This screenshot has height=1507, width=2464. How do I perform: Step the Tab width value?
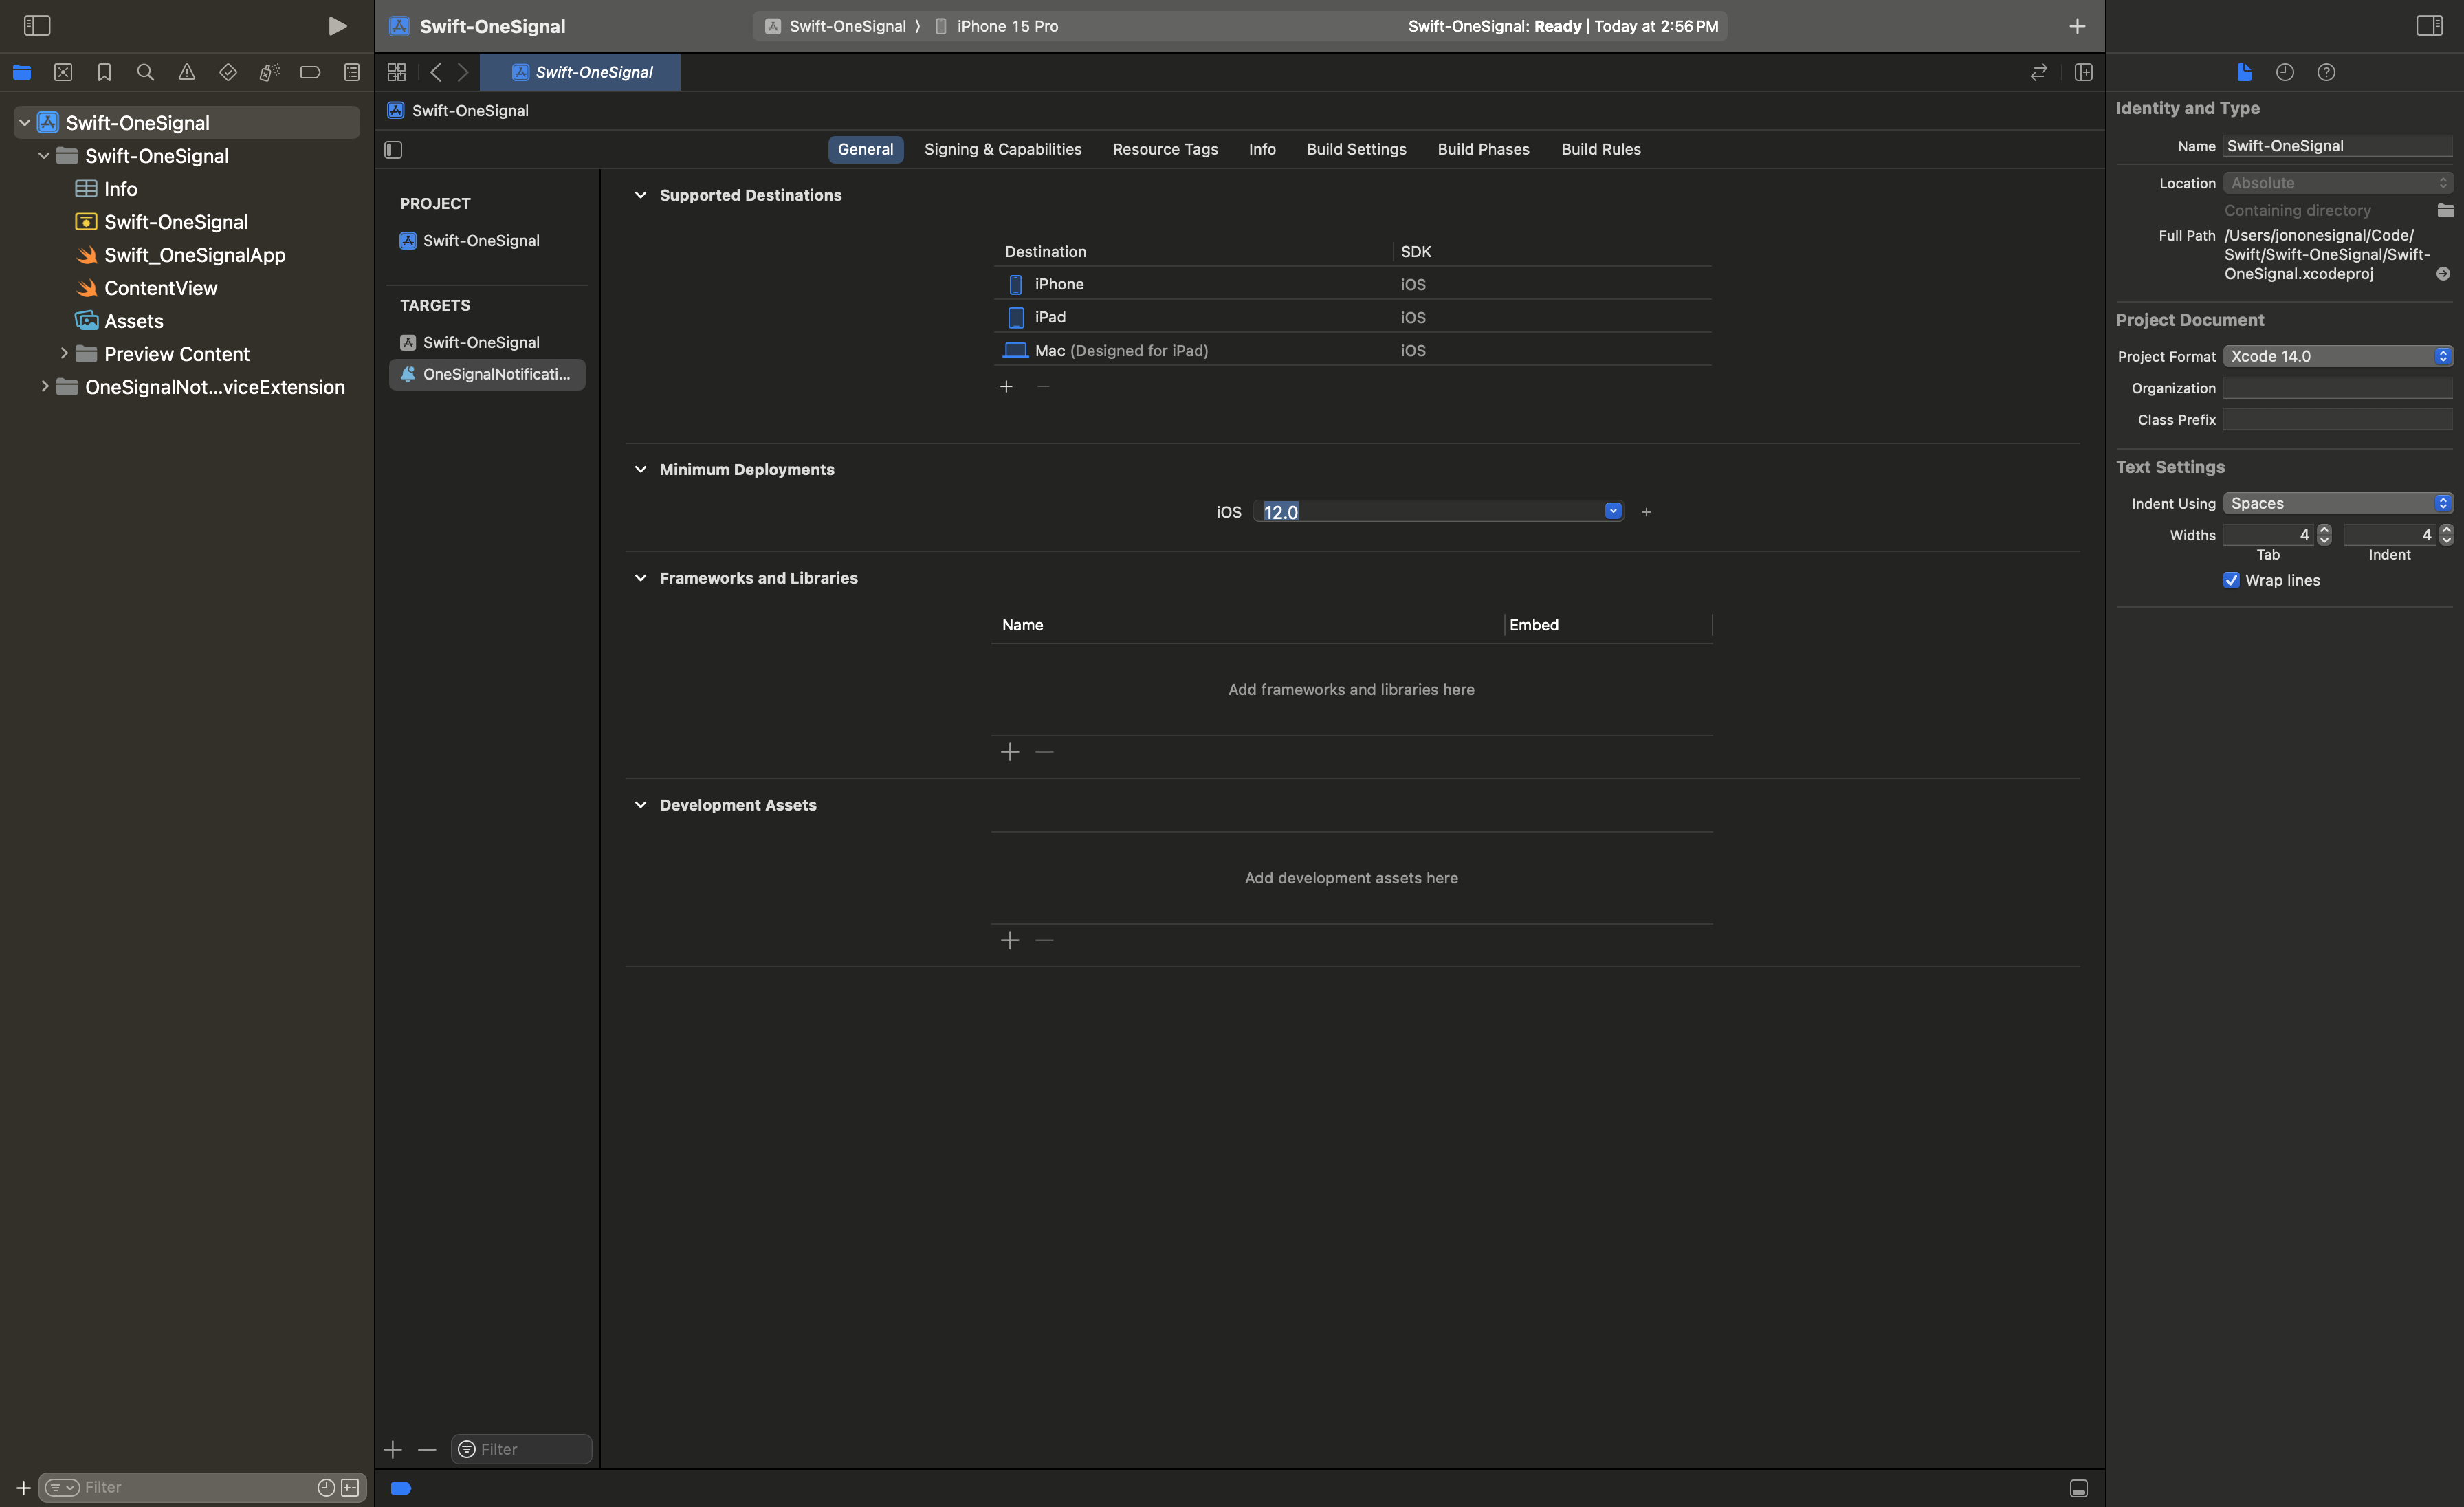2324,535
